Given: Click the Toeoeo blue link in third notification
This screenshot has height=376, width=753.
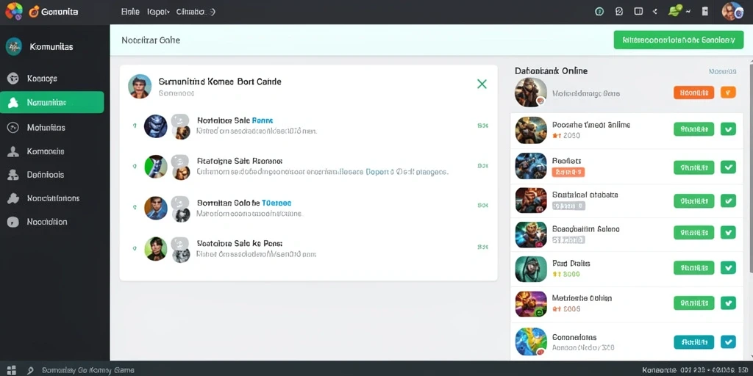Looking at the screenshot, I should [276, 203].
